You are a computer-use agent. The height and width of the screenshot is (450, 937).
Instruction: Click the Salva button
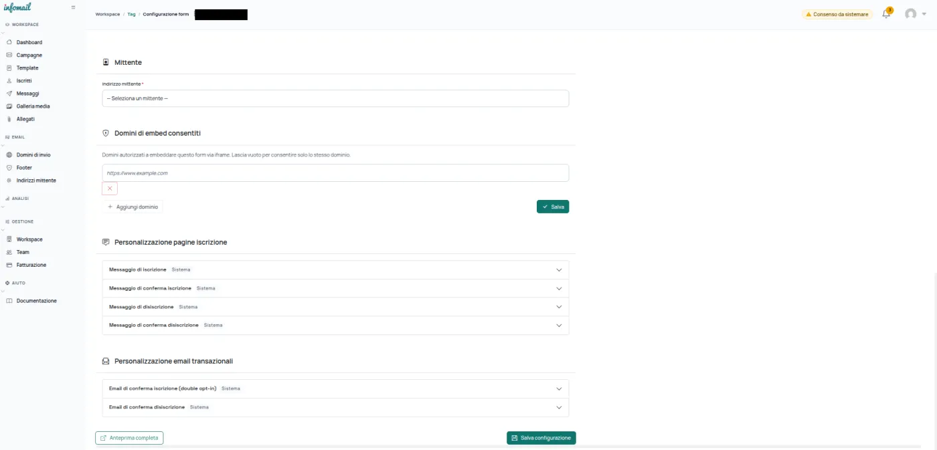click(x=553, y=207)
